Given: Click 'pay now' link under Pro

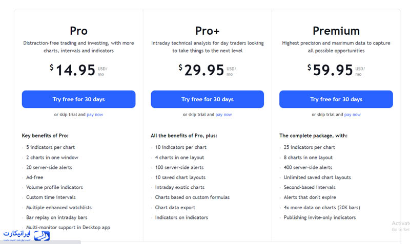Looking at the screenshot, I should [x=95, y=115].
